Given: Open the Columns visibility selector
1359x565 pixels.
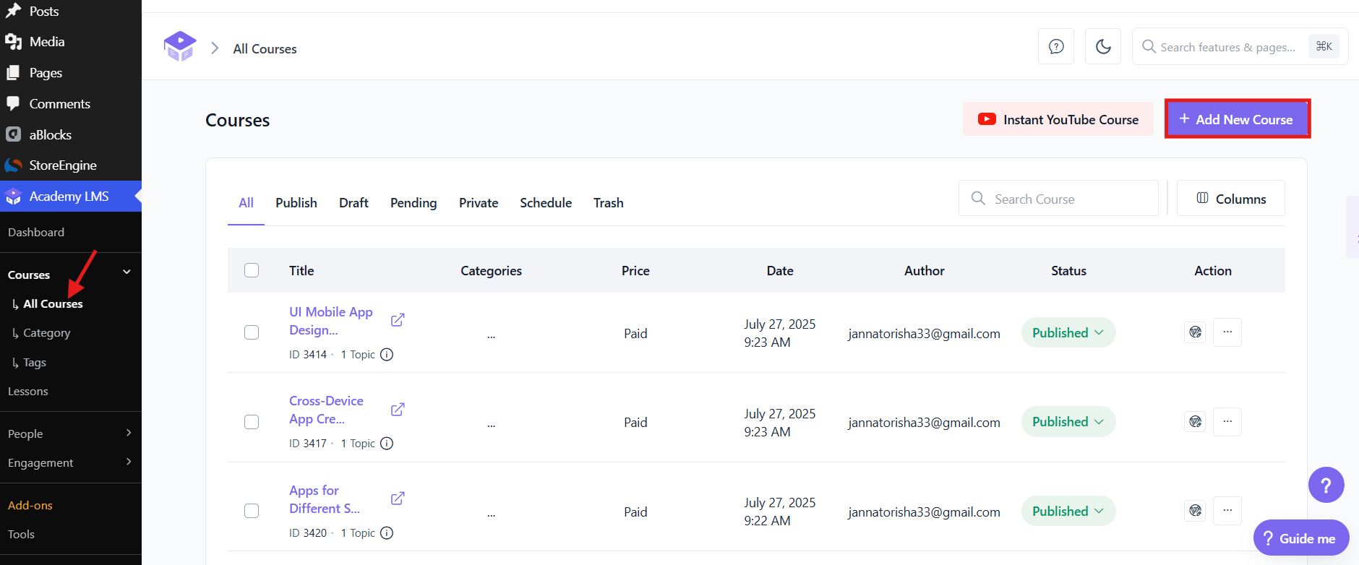Looking at the screenshot, I should [x=1230, y=199].
